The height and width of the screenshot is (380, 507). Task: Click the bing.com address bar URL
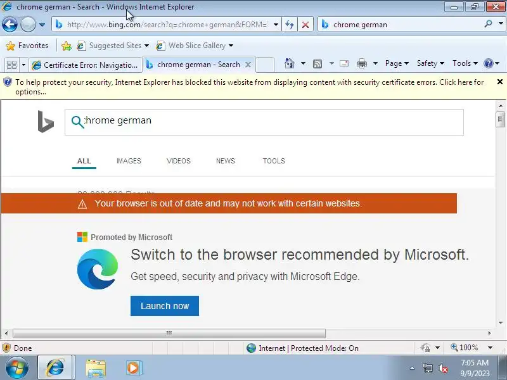167,25
